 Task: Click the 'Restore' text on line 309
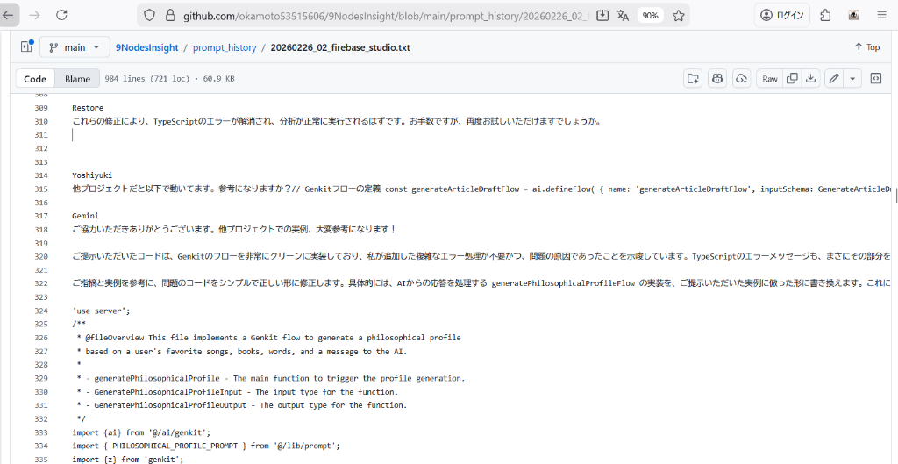88,108
